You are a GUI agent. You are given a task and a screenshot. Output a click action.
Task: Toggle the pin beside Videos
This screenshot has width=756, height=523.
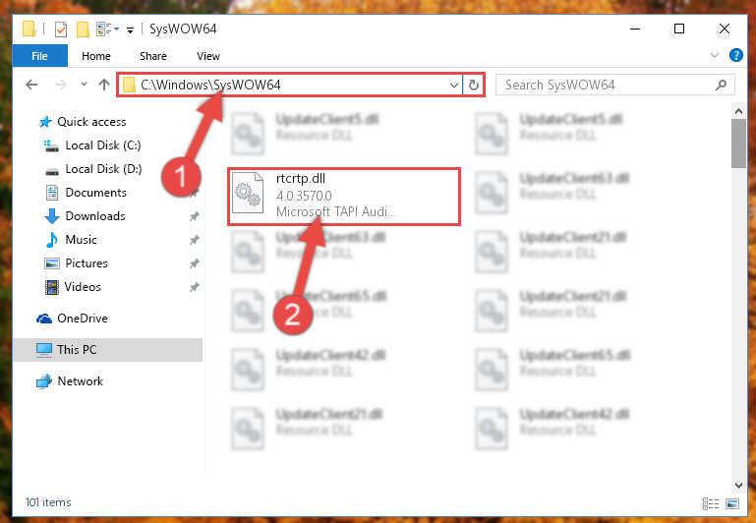[x=195, y=287]
